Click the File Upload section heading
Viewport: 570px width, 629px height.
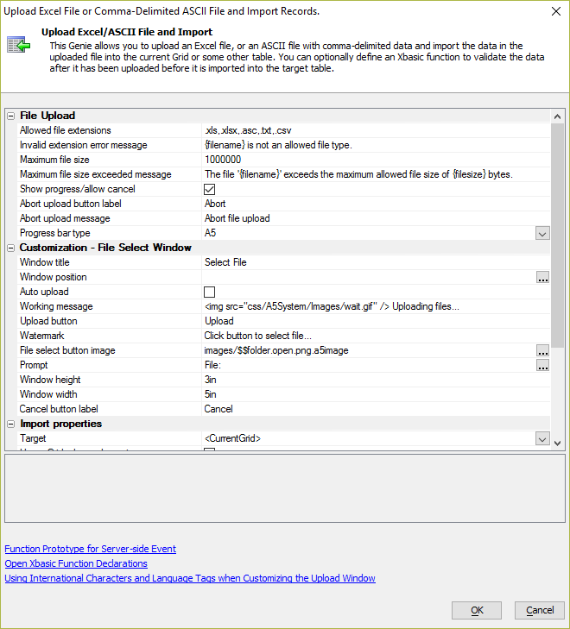pyautogui.click(x=47, y=116)
